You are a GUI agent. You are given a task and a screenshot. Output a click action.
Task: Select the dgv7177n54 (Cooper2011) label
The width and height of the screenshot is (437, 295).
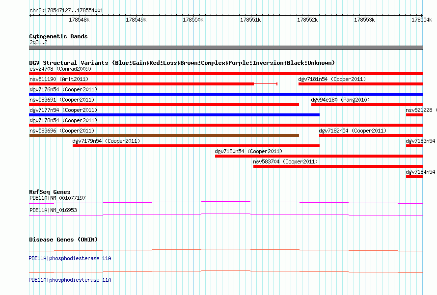pyautogui.click(x=63, y=110)
